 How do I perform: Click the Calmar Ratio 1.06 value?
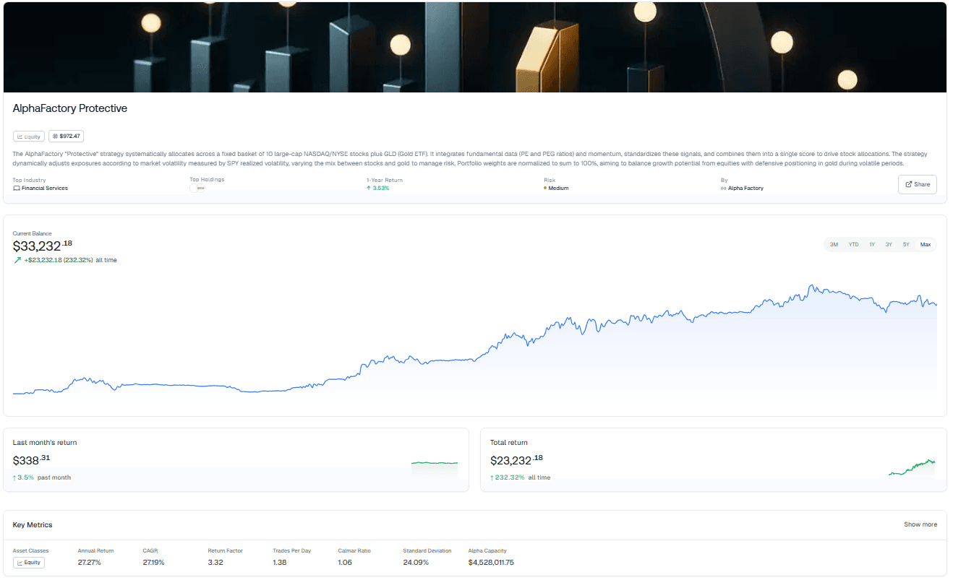click(x=346, y=563)
